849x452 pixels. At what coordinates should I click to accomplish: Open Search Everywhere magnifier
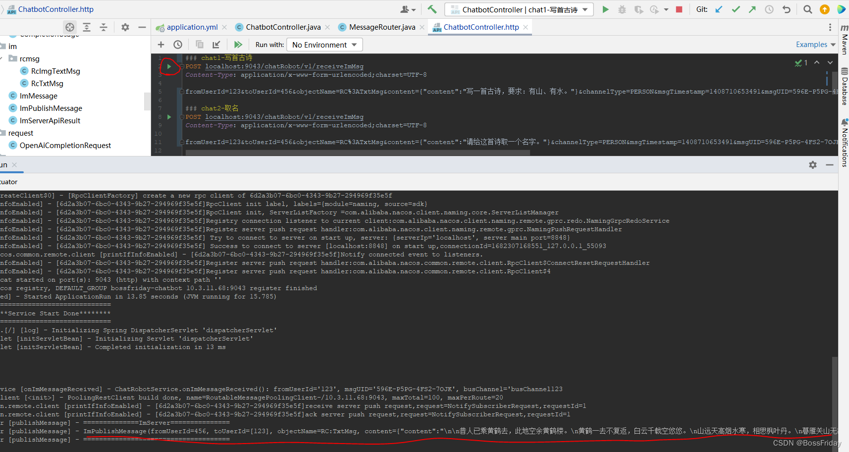[x=807, y=9]
